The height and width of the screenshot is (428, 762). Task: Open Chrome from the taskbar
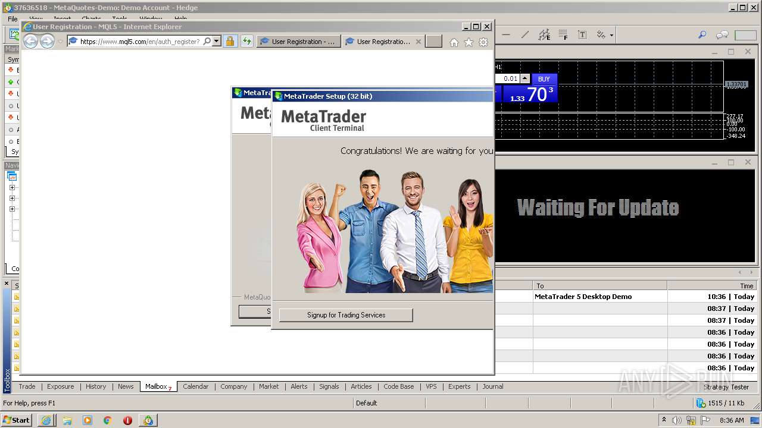click(x=108, y=420)
